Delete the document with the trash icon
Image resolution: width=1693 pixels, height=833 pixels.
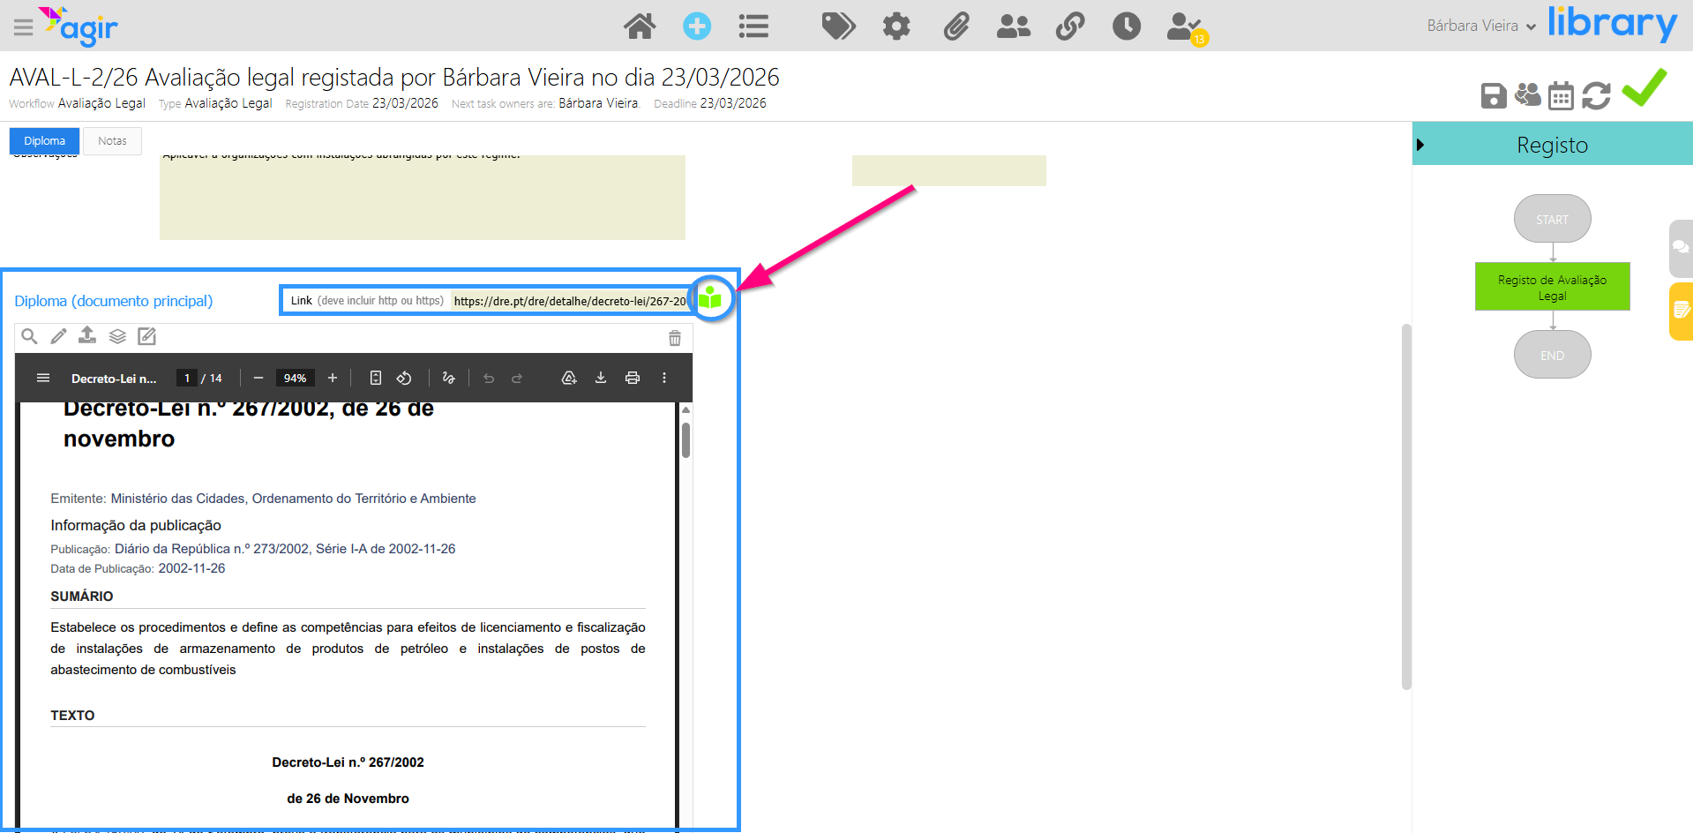675,338
